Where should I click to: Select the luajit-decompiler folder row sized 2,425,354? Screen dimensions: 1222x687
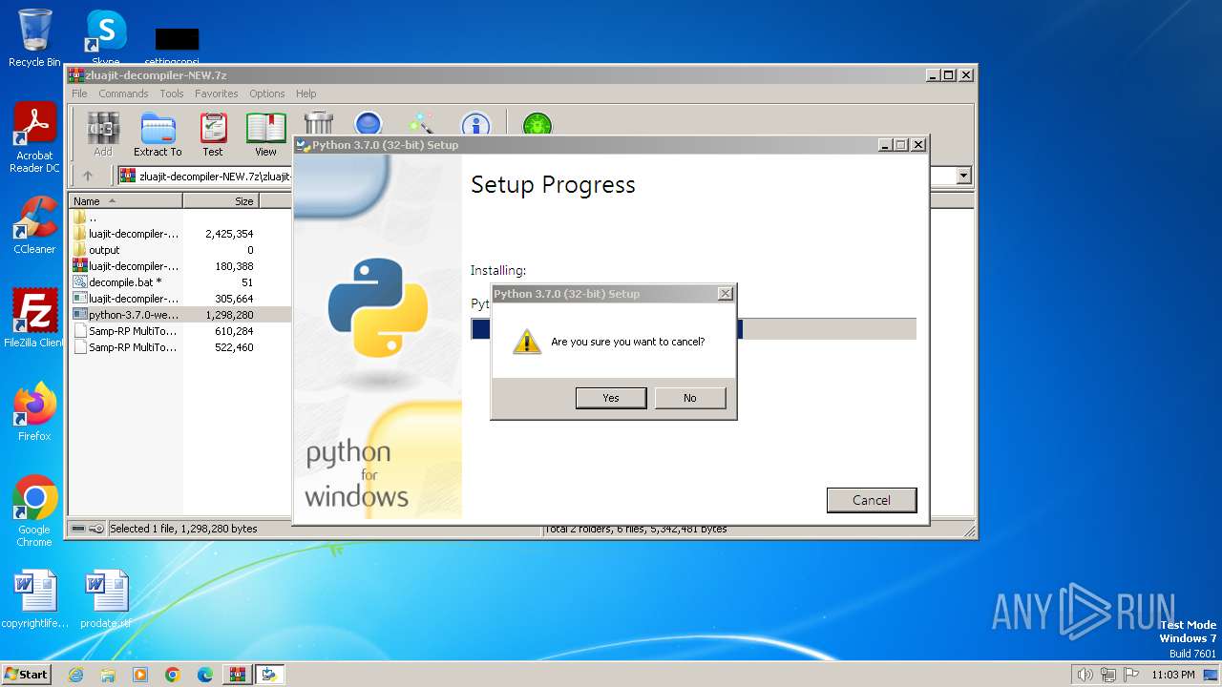(x=179, y=234)
